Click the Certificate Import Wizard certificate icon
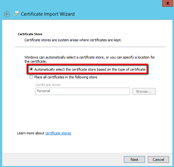 click(x=16, y=14)
